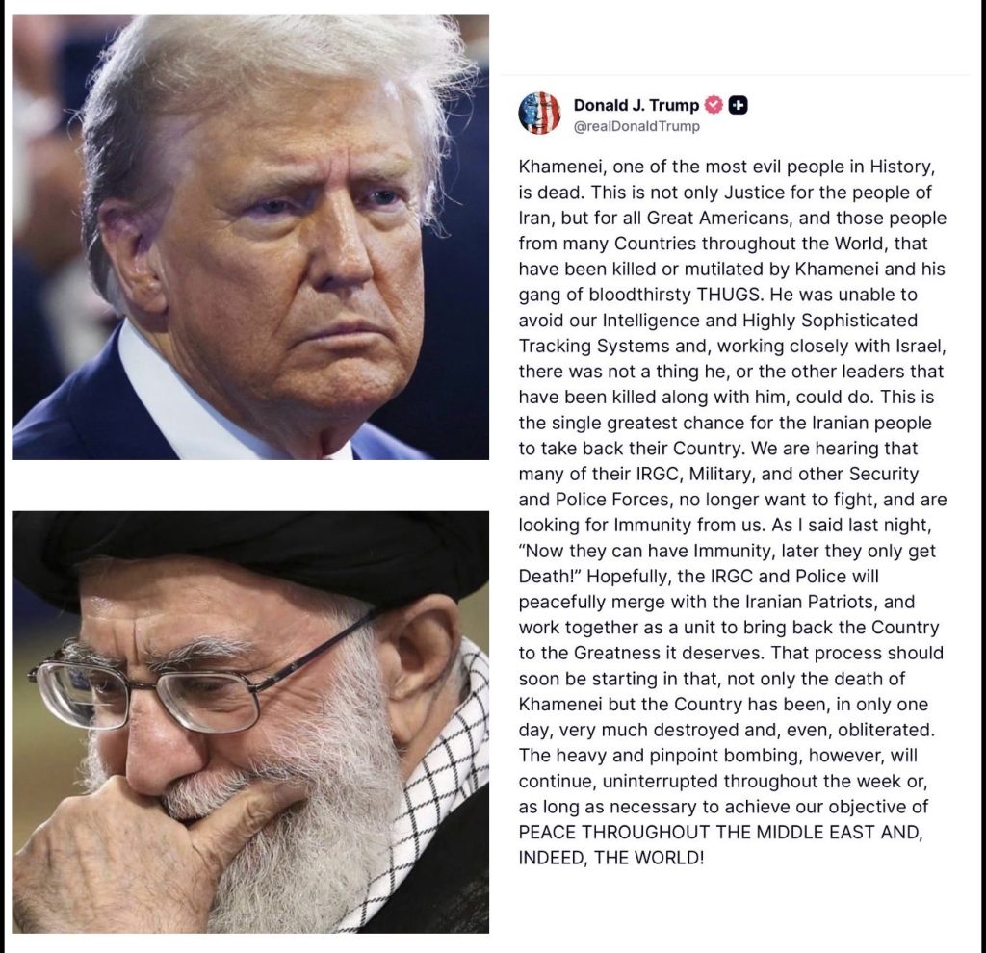Click the line PEACE THROUGHOUT THE MIDDLE EAST AND
The image size is (986, 953).
720,833
